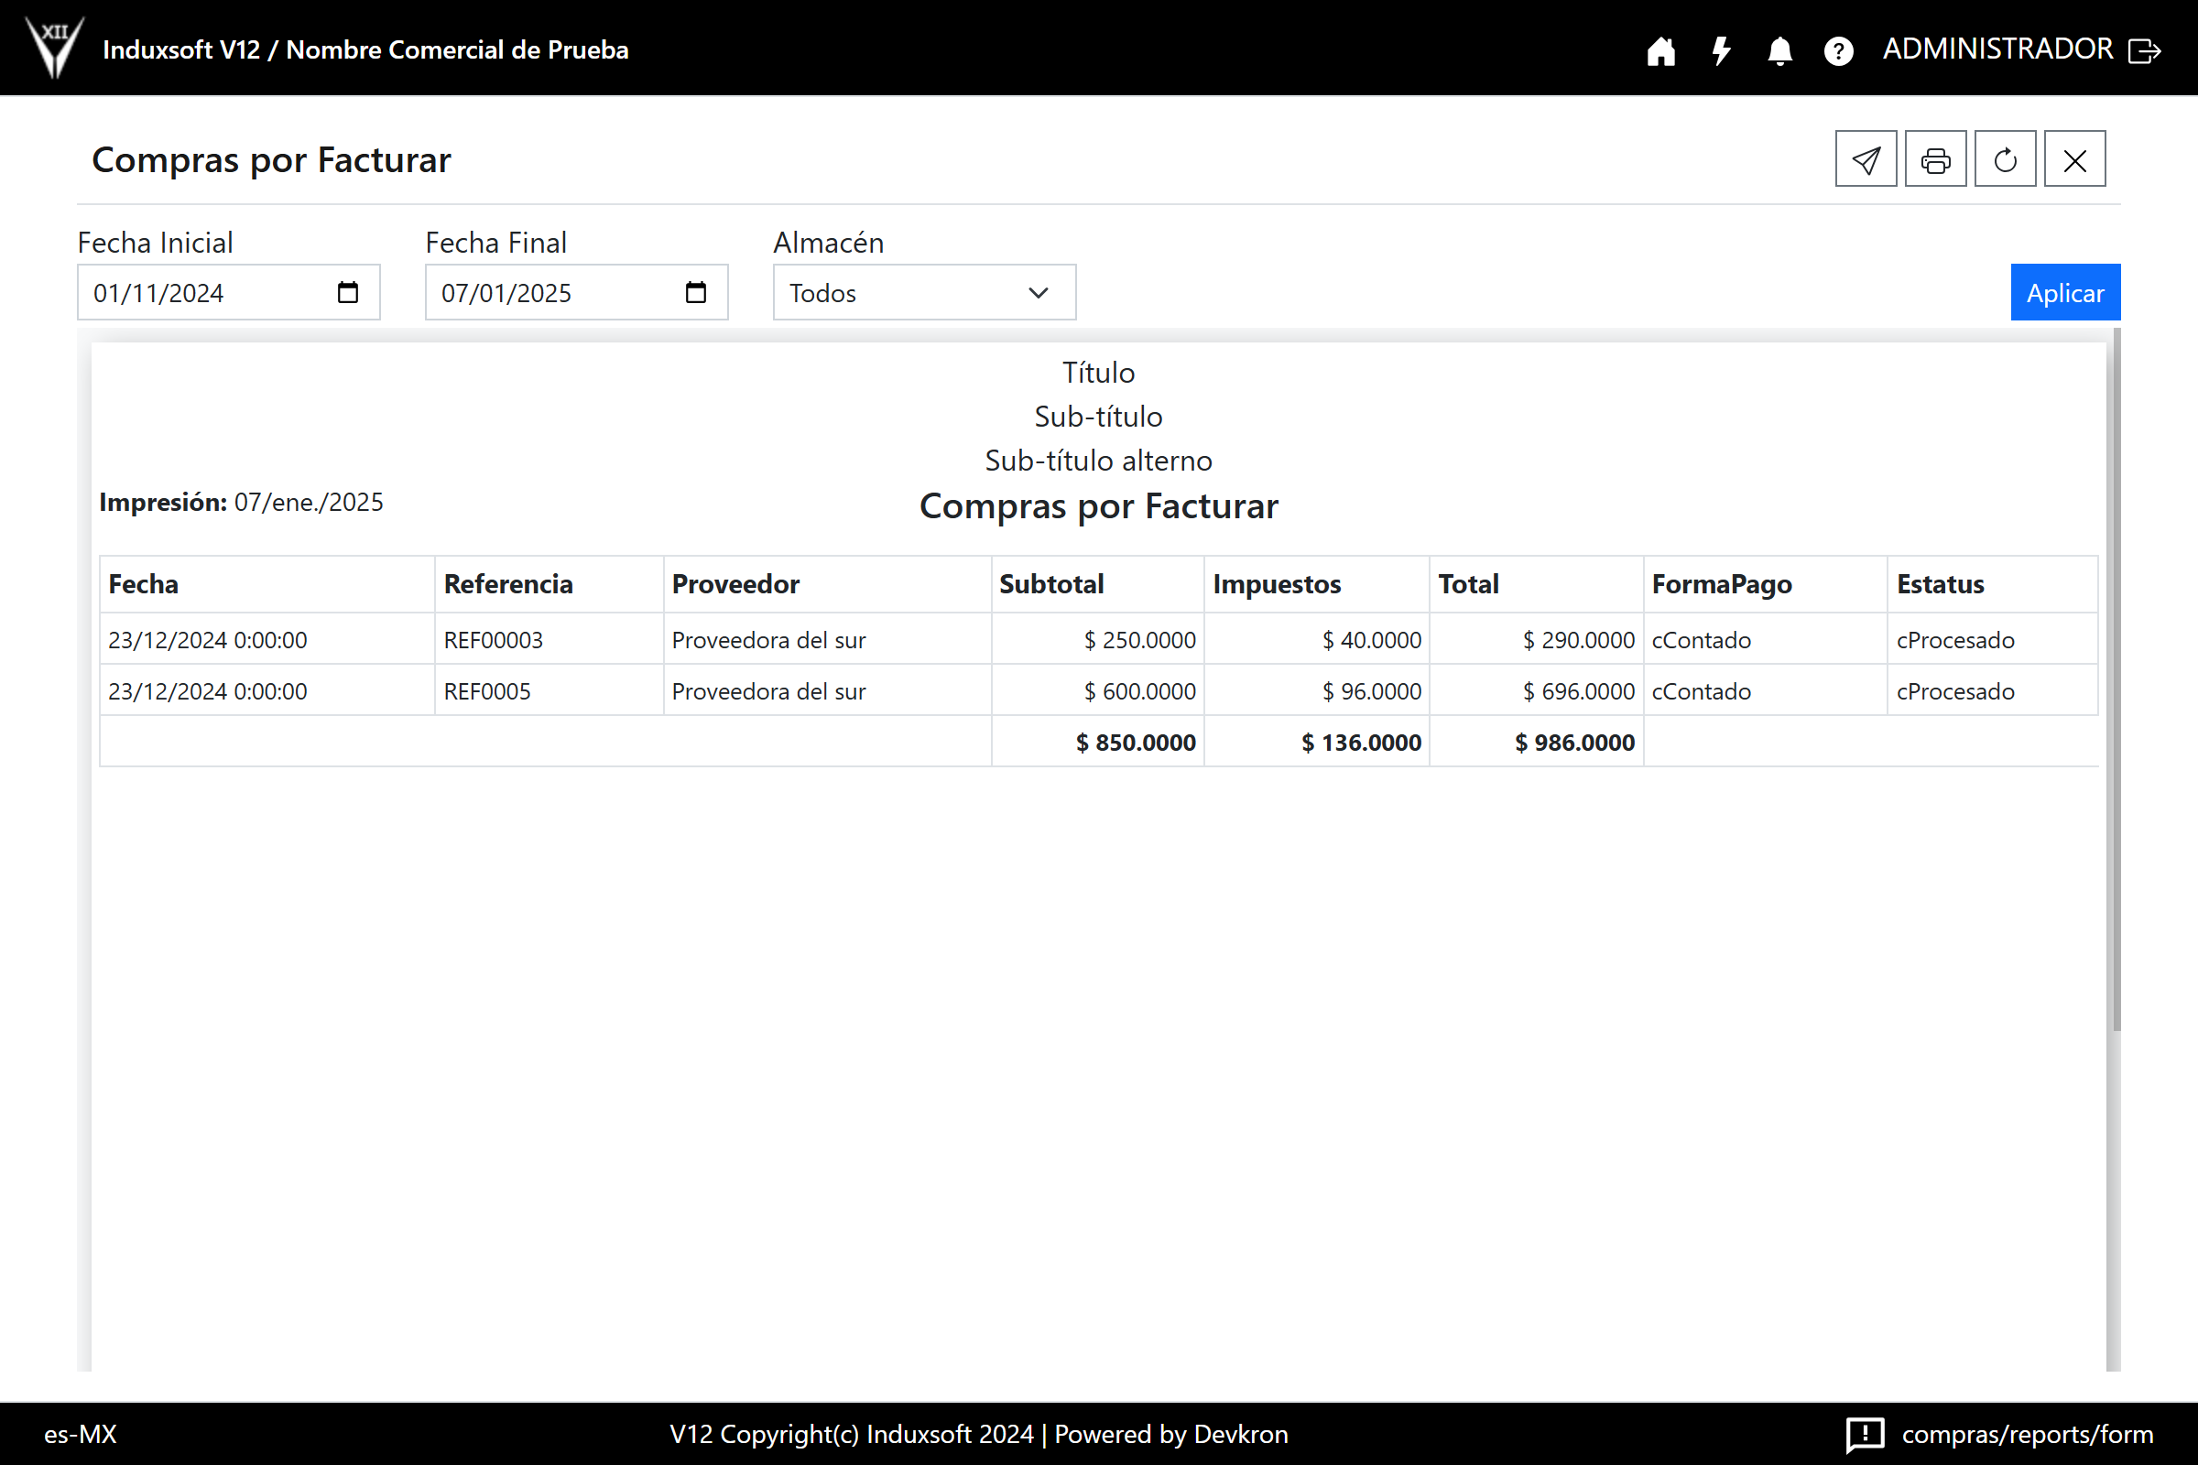
Task: Go to the Home icon
Action: point(1660,50)
